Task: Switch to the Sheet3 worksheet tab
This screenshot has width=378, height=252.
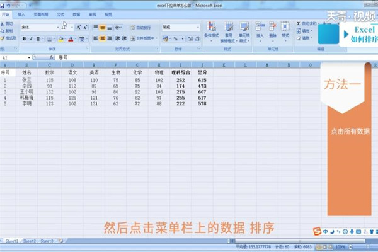Action: pos(47,241)
